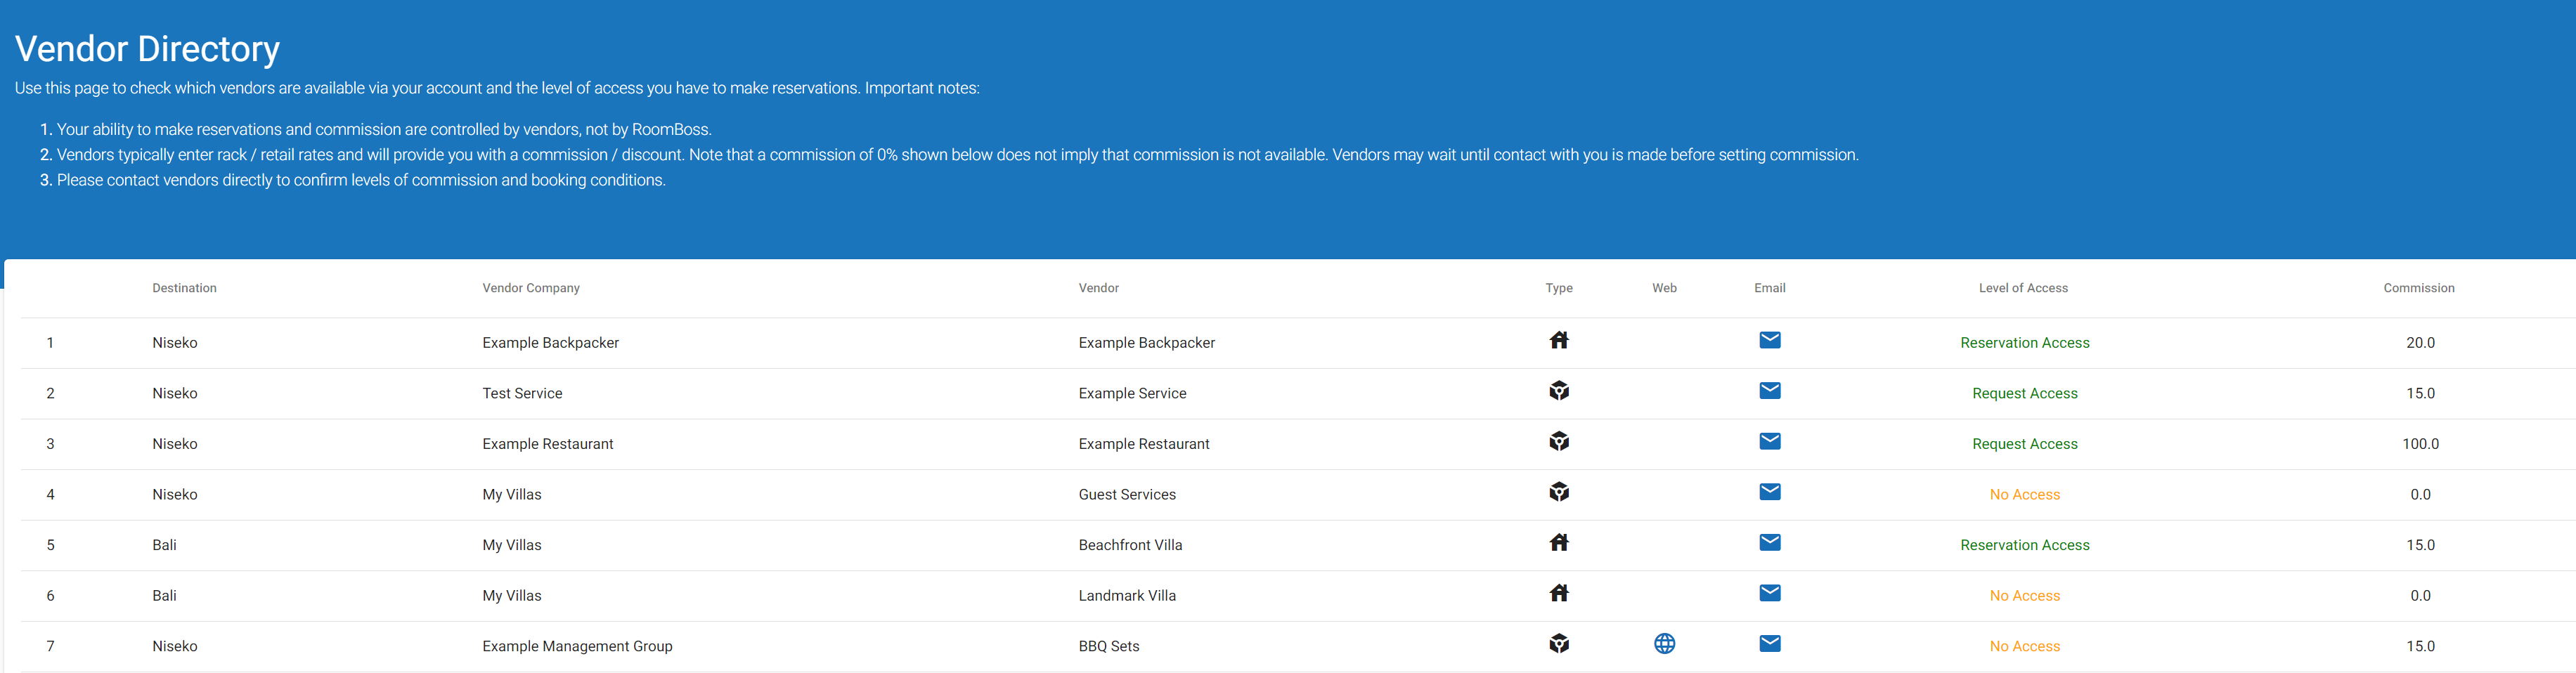Image resolution: width=2576 pixels, height=673 pixels.
Task: Click the email icon for Example Backpacker
Action: [x=1769, y=340]
